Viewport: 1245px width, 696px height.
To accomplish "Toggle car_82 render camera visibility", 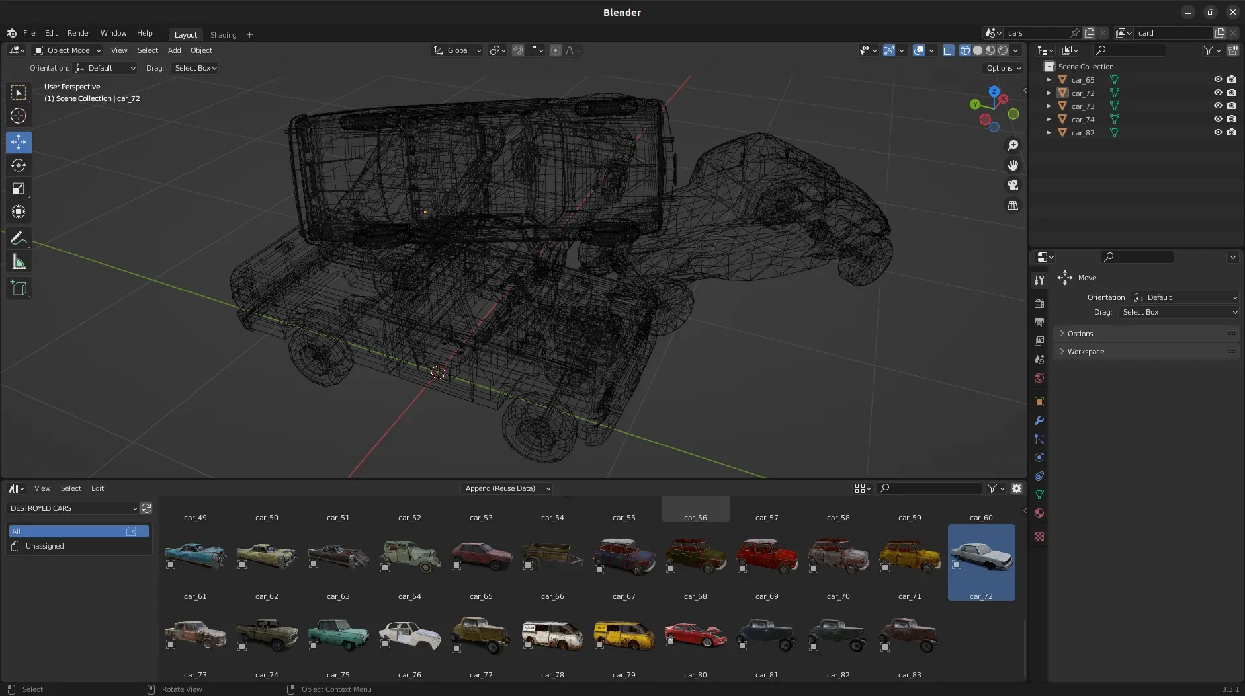I will pyautogui.click(x=1231, y=132).
